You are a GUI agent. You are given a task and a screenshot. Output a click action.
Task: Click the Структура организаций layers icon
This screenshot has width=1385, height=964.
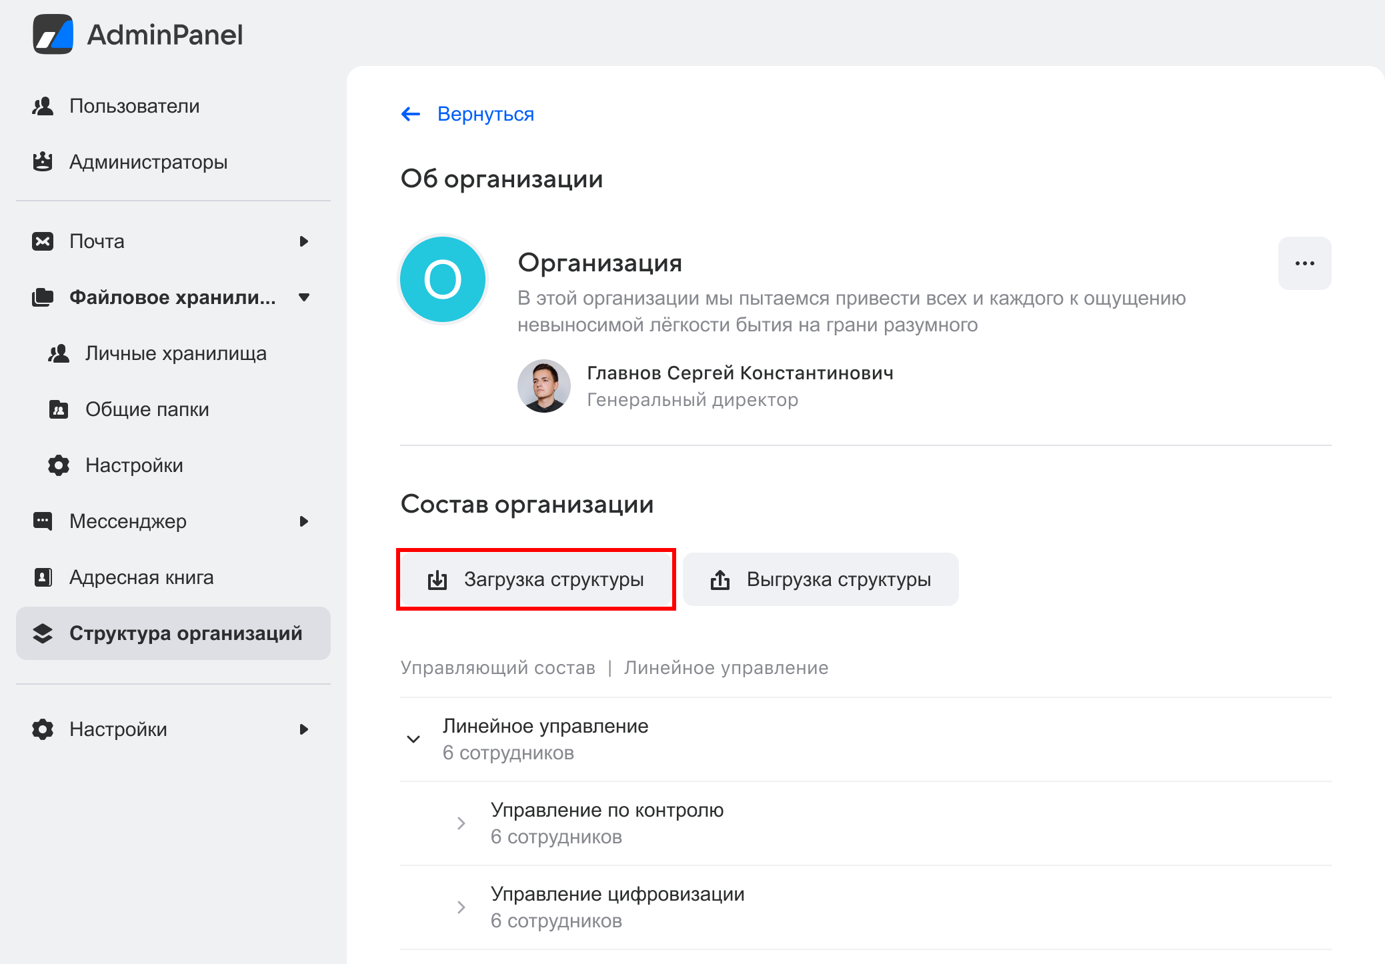43,633
